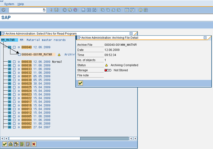Select session number 000012
The width and height of the screenshot is (213, 149).
[26, 113]
